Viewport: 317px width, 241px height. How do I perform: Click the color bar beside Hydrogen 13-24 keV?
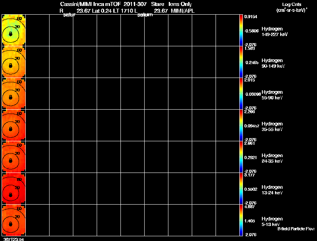coord(241,189)
